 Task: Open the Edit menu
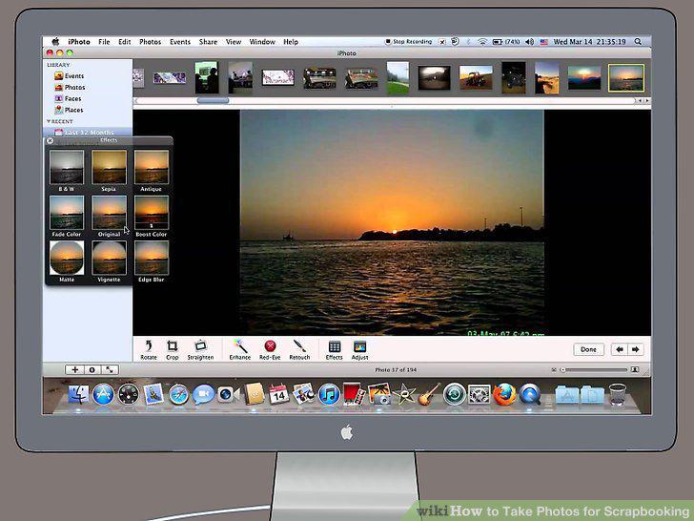pyautogui.click(x=124, y=42)
